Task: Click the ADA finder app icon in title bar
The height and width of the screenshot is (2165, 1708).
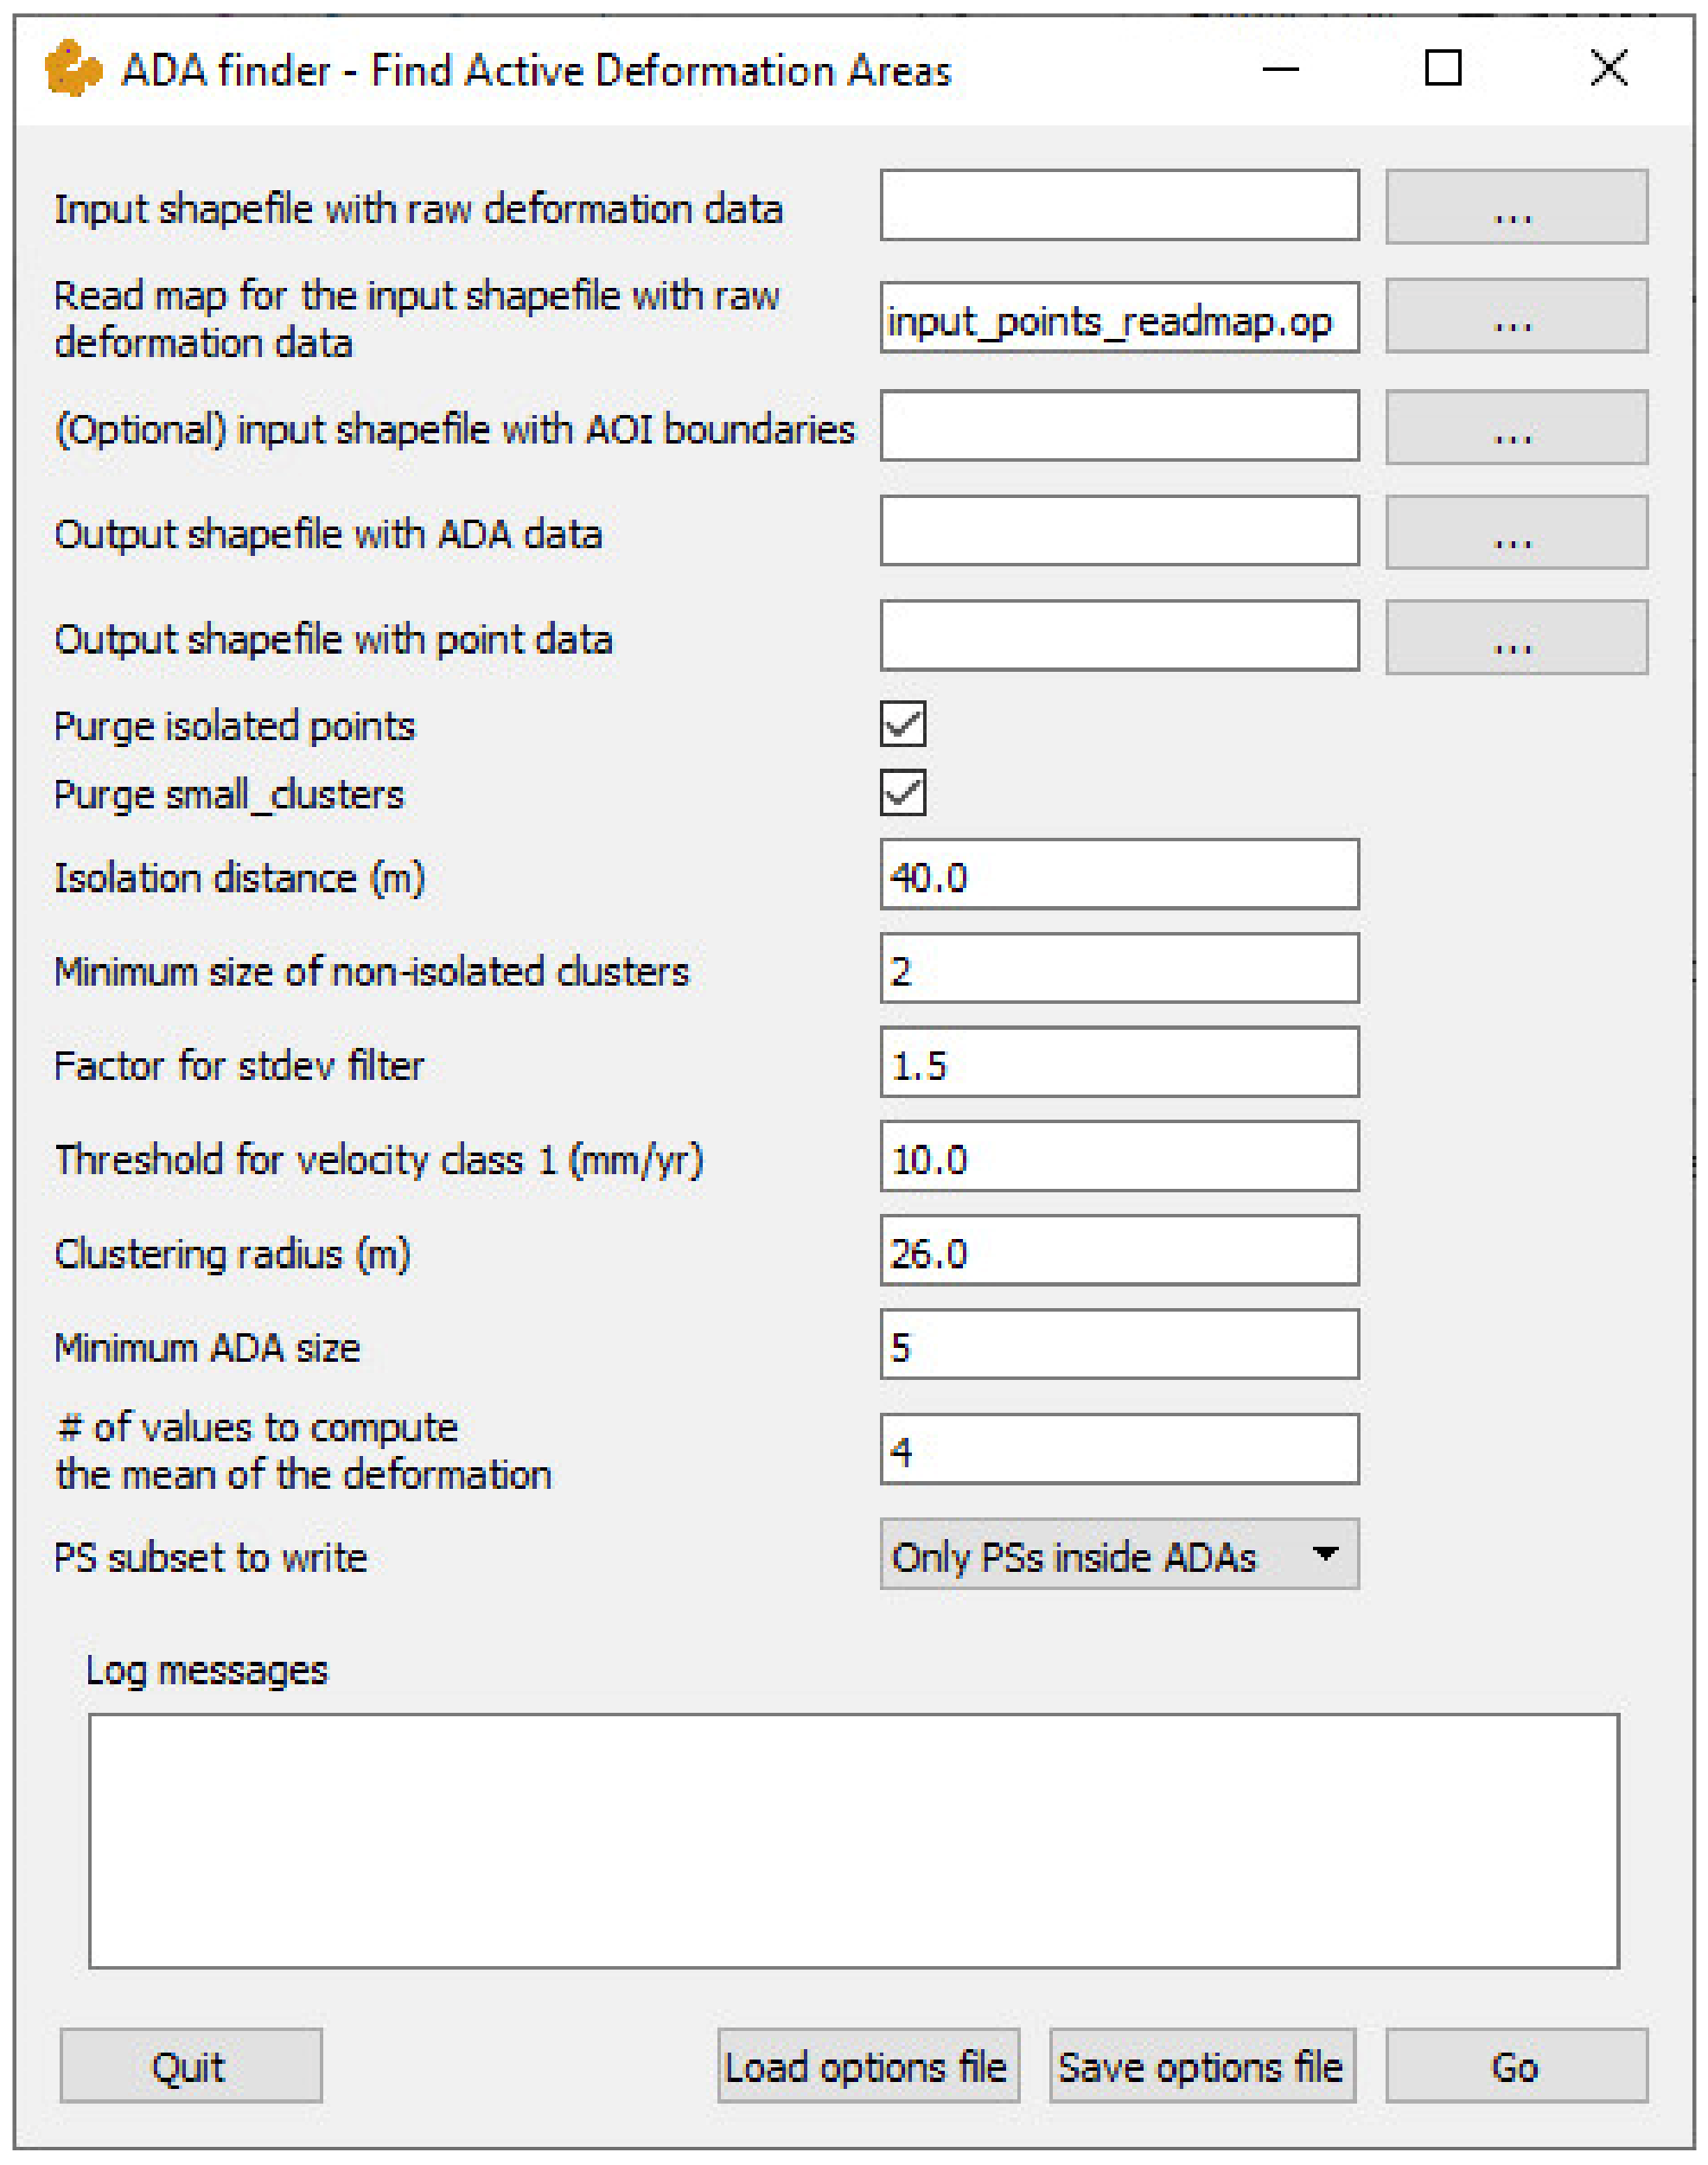Action: point(73,69)
